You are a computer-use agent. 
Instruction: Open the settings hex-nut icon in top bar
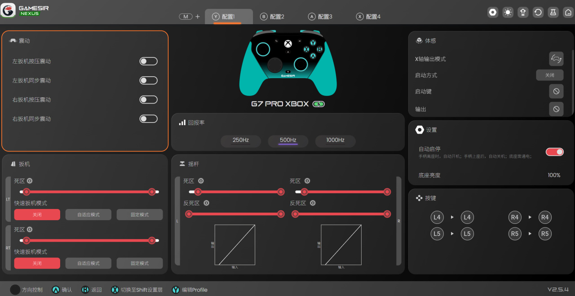point(493,12)
